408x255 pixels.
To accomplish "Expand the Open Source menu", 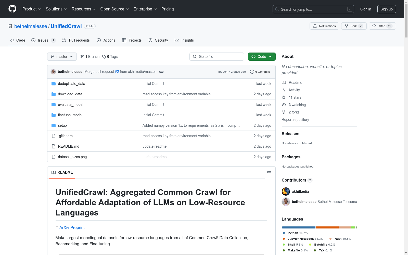I will tap(115, 9).
